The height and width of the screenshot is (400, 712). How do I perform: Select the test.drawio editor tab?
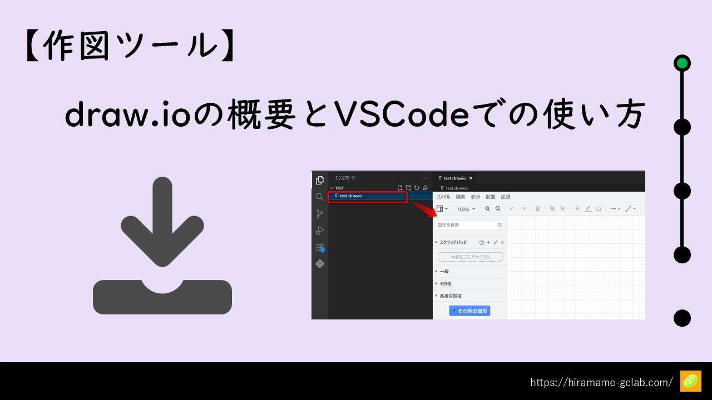(x=454, y=178)
